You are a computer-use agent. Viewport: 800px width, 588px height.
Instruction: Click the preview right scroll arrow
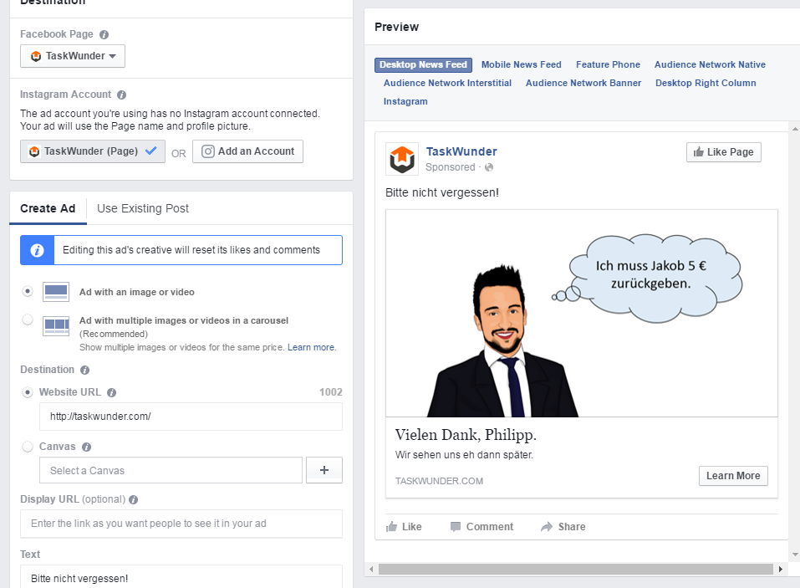click(780, 569)
